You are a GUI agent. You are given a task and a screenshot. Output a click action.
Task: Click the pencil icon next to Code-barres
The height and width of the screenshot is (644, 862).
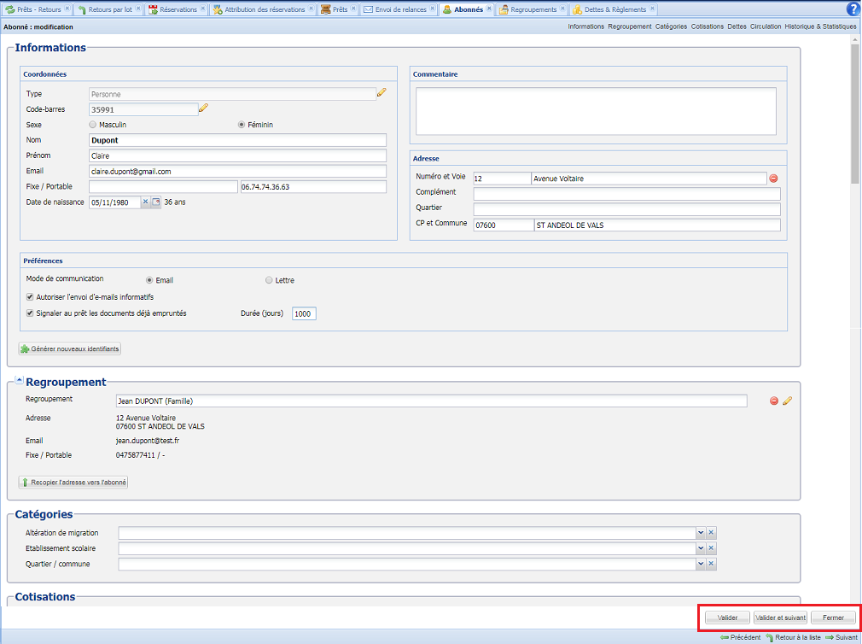coord(203,108)
